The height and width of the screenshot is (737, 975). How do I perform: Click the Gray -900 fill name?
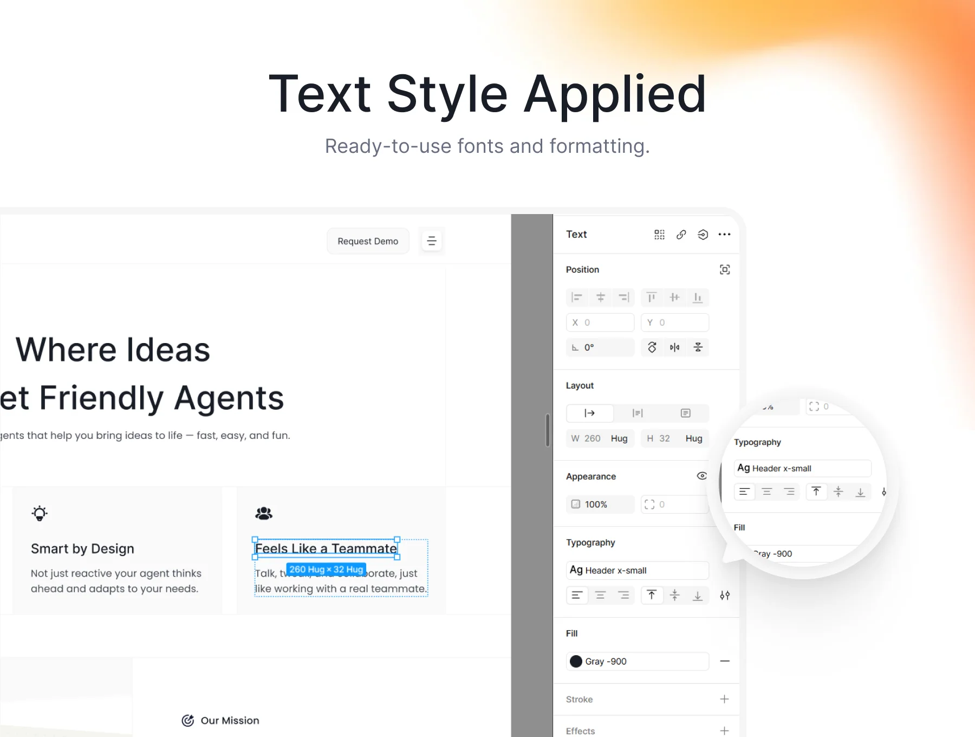pyautogui.click(x=606, y=661)
